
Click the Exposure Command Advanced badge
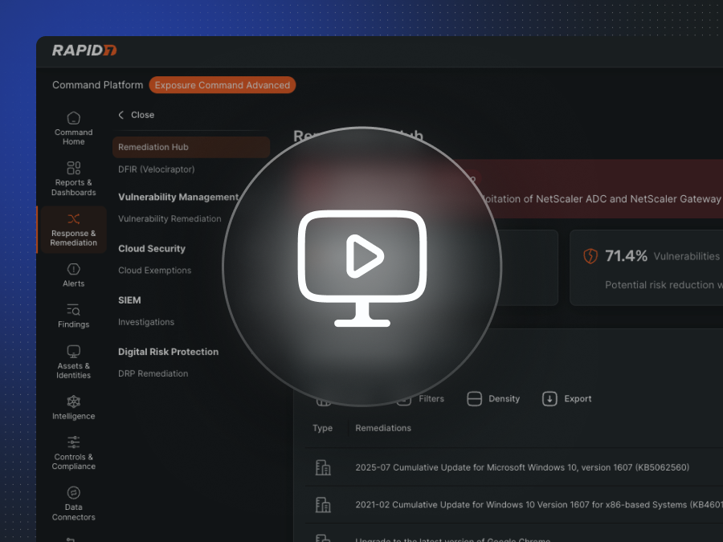point(222,85)
